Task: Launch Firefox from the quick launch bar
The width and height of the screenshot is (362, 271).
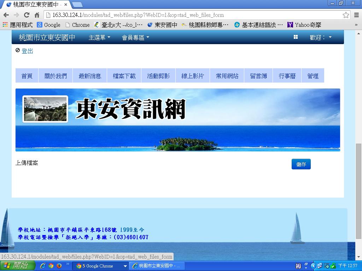Action: point(59,266)
